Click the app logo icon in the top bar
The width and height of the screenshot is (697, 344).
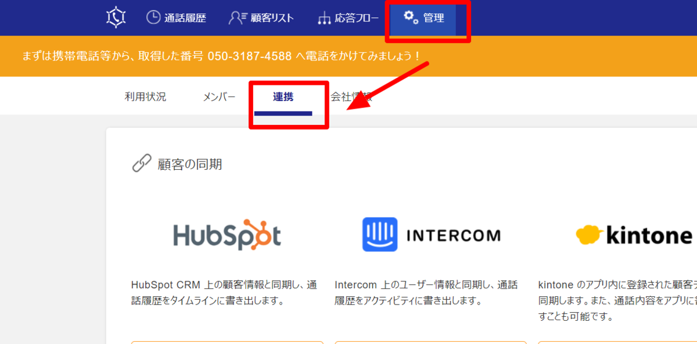116,17
